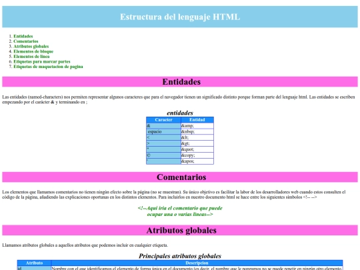Click the Atributo column header
Image resolution: width=360 pixels, height=270 pixels.
click(34, 263)
